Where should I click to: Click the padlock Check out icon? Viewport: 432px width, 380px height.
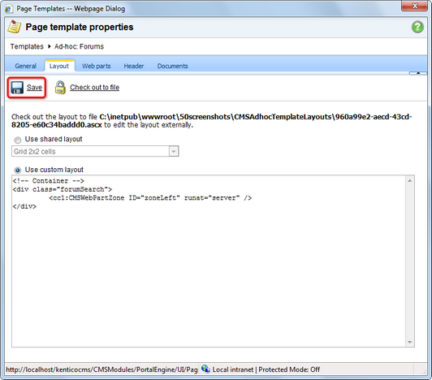60,88
